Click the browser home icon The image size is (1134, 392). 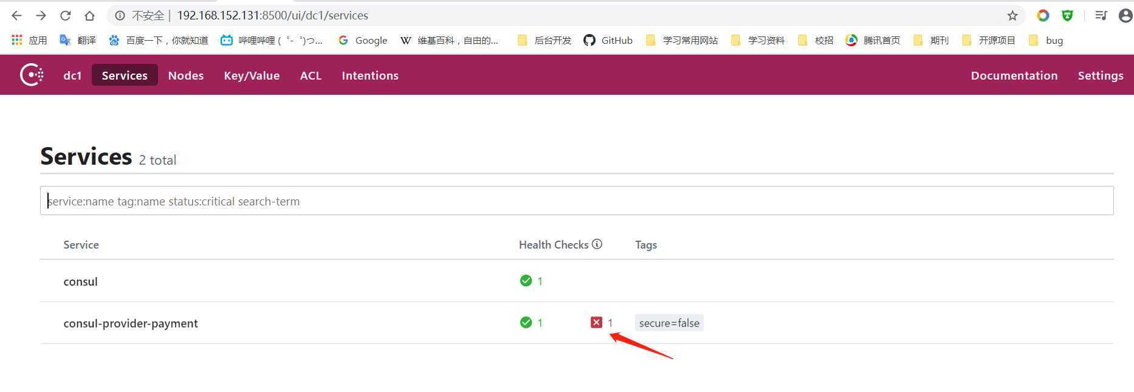point(90,15)
